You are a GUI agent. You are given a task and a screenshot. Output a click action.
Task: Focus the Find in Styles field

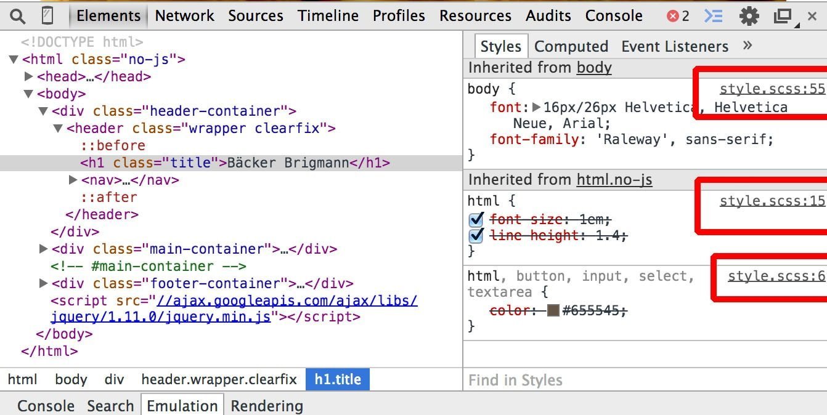tap(645, 380)
